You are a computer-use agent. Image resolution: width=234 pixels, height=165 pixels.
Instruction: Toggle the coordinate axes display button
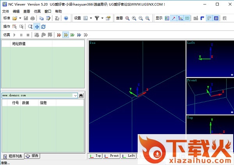click(x=181, y=18)
